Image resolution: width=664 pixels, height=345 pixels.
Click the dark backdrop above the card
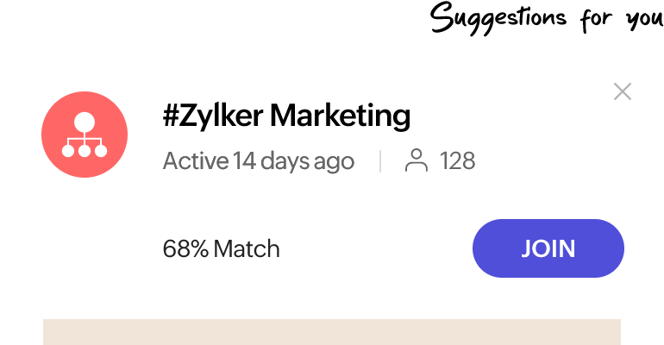332,24
